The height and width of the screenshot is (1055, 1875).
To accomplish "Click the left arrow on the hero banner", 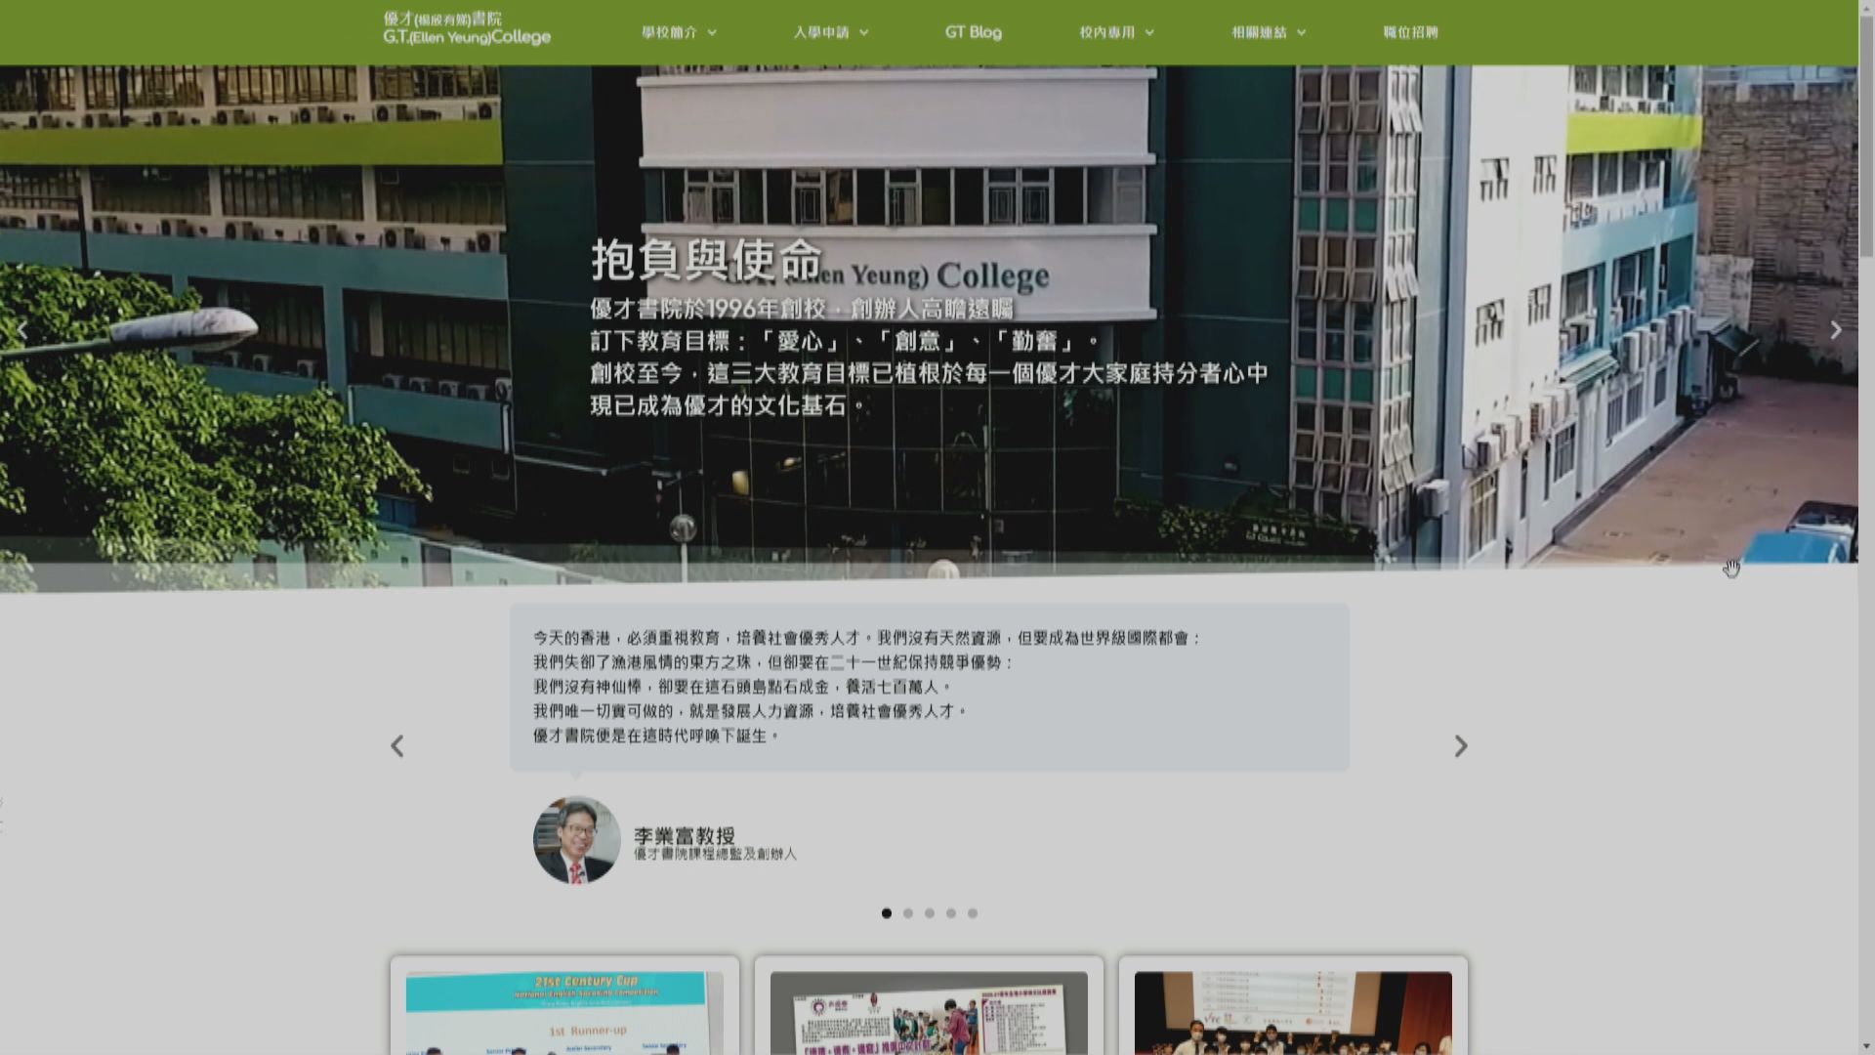I will (21, 330).
